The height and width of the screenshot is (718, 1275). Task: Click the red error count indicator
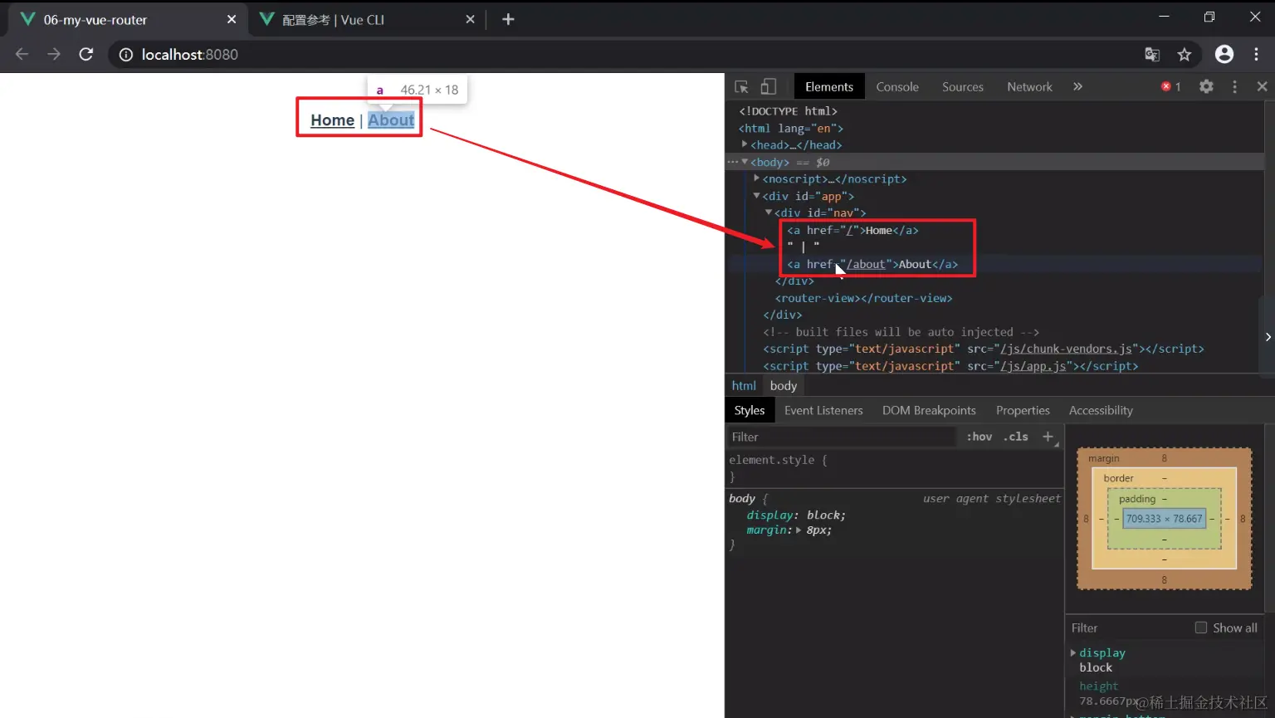(x=1170, y=86)
